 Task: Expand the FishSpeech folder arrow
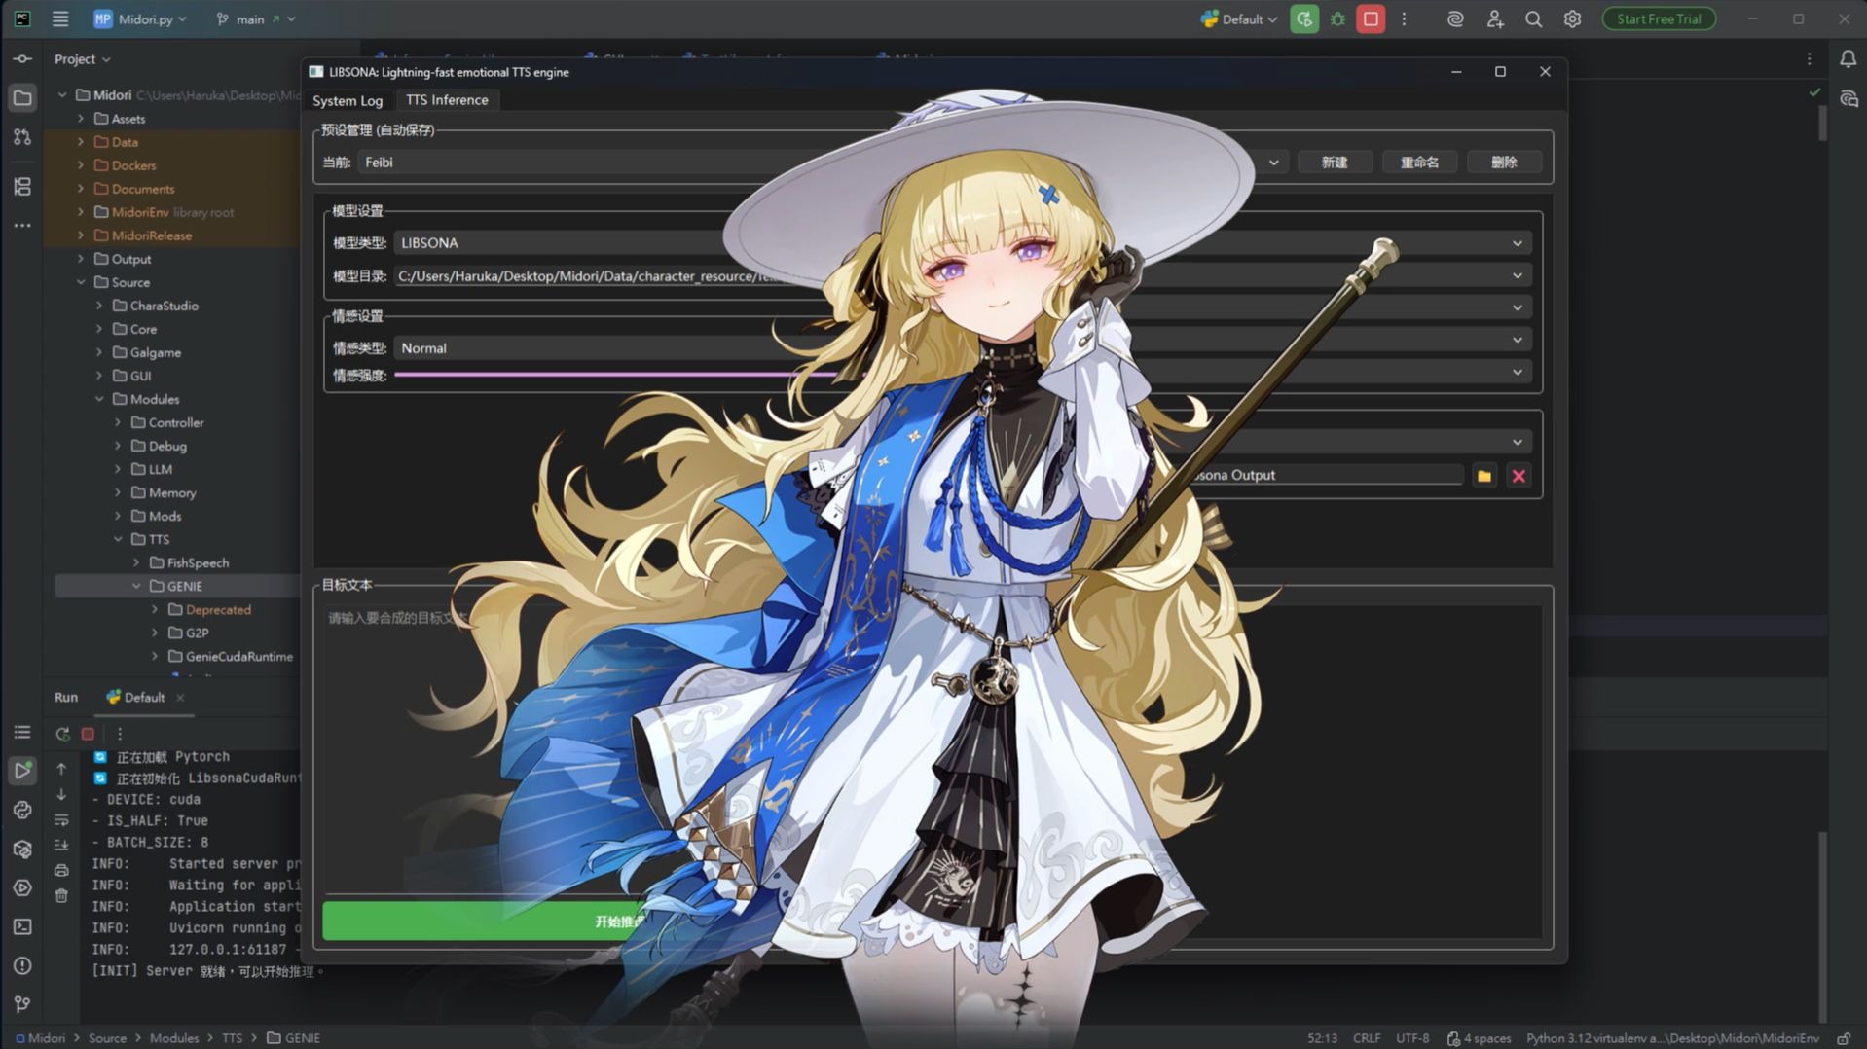point(136,562)
